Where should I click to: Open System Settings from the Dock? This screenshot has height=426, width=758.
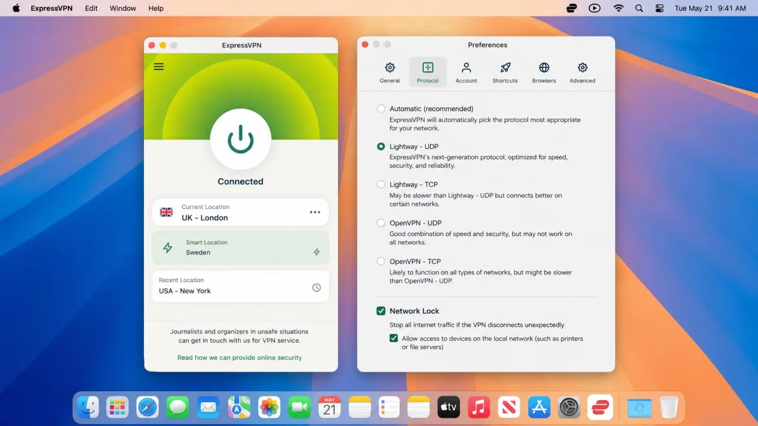click(570, 407)
